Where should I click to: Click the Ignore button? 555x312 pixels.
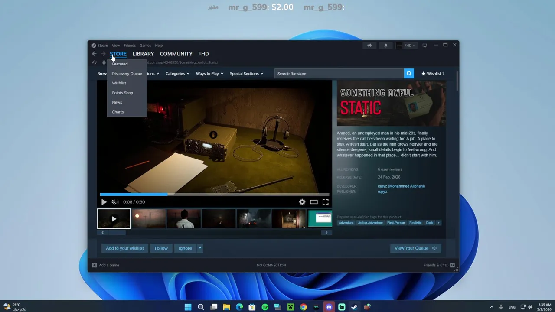(185, 248)
